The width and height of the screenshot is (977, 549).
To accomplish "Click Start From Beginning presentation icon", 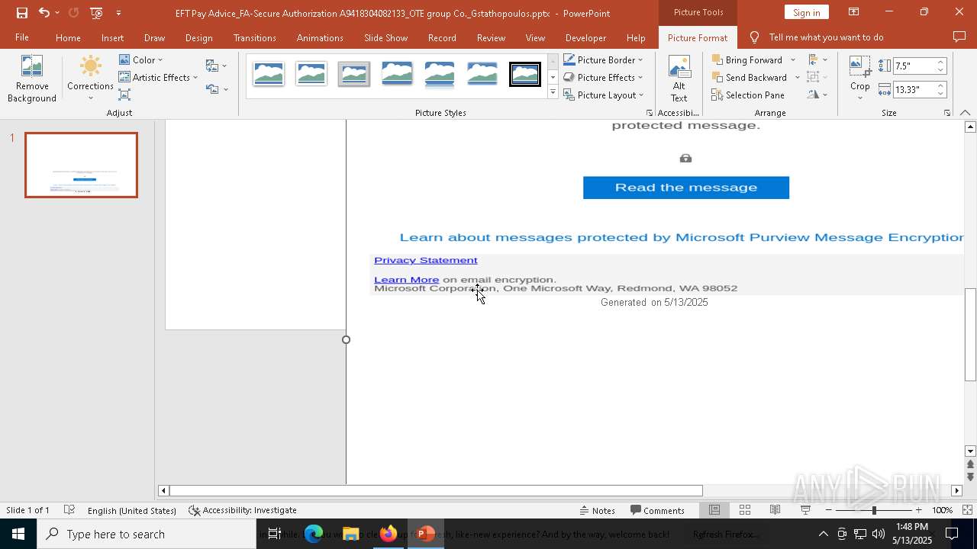I will point(96,13).
